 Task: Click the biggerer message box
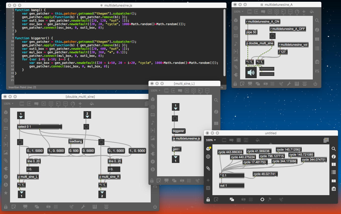point(179,131)
